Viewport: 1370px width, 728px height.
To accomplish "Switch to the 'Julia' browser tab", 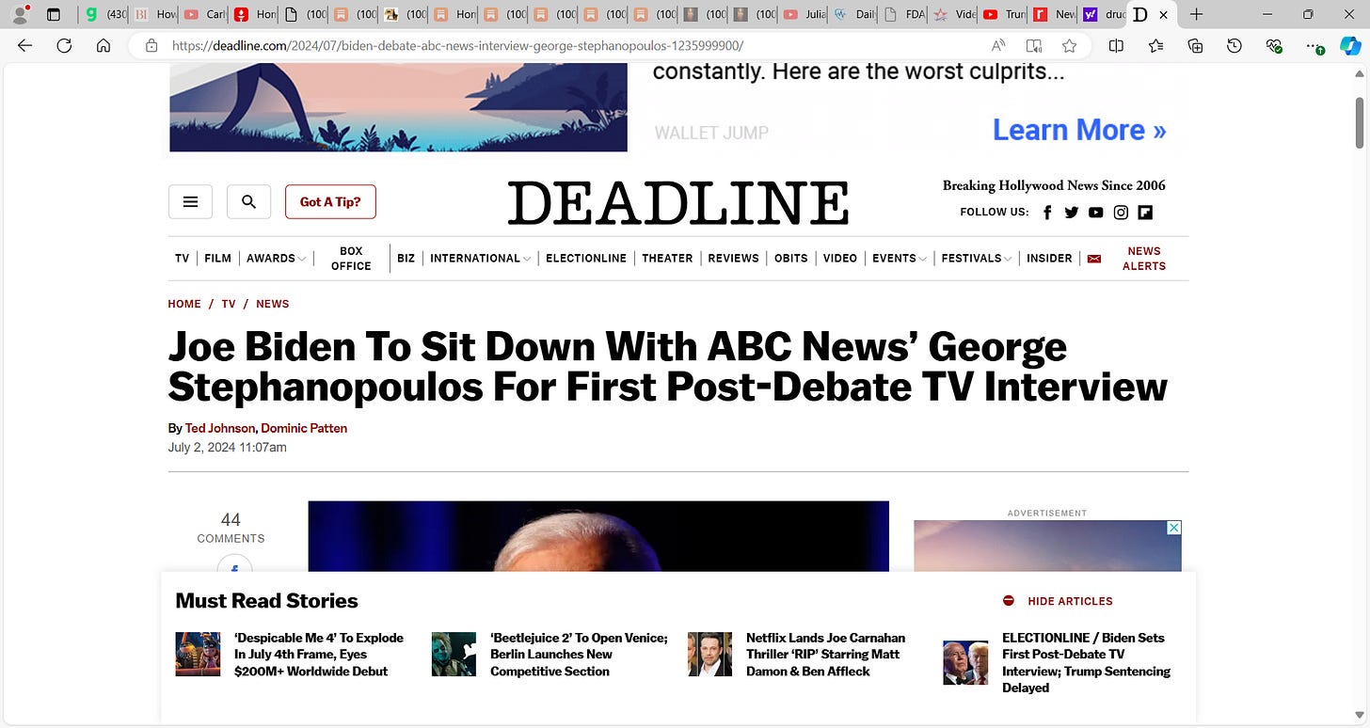I will [804, 14].
